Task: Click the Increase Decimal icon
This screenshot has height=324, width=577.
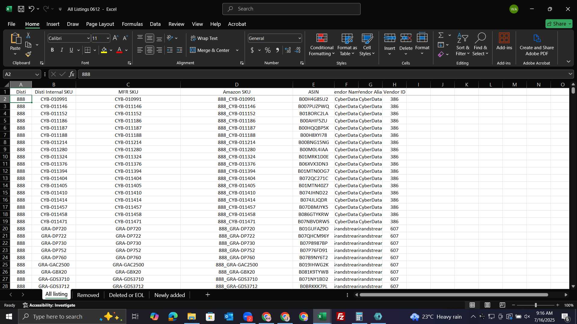Action: click(288, 50)
